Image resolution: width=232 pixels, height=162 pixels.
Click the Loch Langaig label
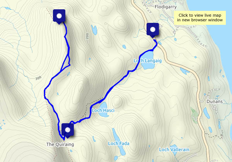click(148, 61)
